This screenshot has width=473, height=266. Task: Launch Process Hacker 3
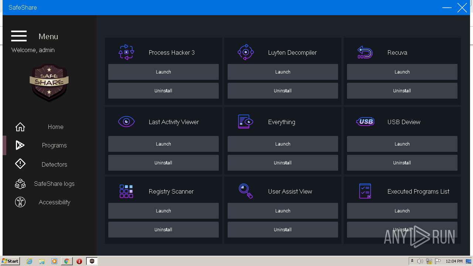pos(163,72)
